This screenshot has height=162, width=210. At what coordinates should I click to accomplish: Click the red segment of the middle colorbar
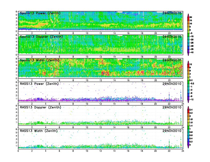pos(188,66)
